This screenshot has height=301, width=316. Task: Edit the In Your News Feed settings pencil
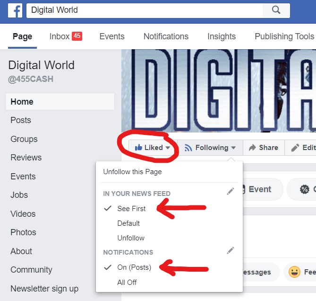(231, 191)
